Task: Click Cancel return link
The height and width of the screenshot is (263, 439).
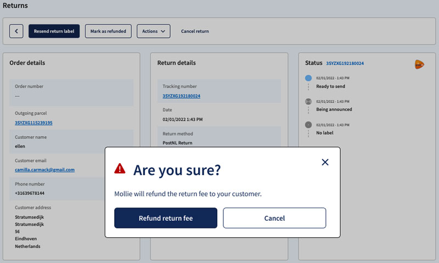Action: point(195,31)
